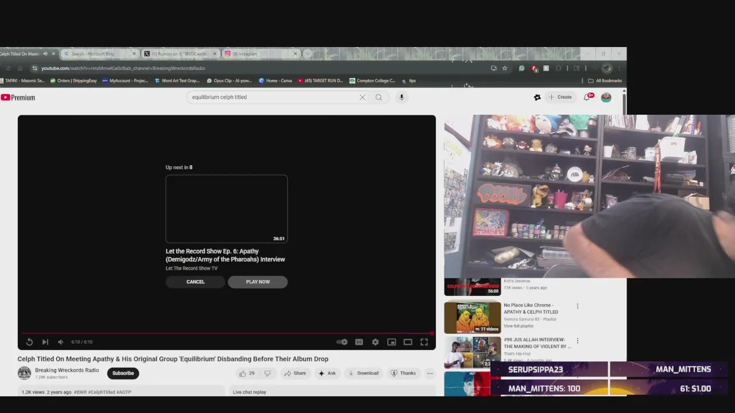This screenshot has height=413, width=735.
Task: Click the browser address bar URL
Action: [123, 68]
